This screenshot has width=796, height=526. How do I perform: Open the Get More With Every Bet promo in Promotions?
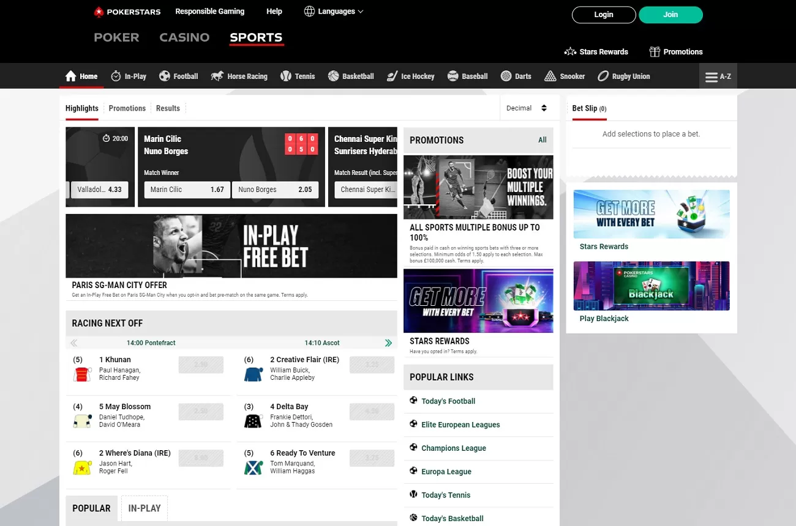(x=478, y=301)
